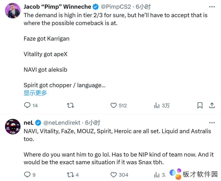This screenshot has height=181, width=221.
Task: Open neL's profile avatar
Action: coord(13,126)
